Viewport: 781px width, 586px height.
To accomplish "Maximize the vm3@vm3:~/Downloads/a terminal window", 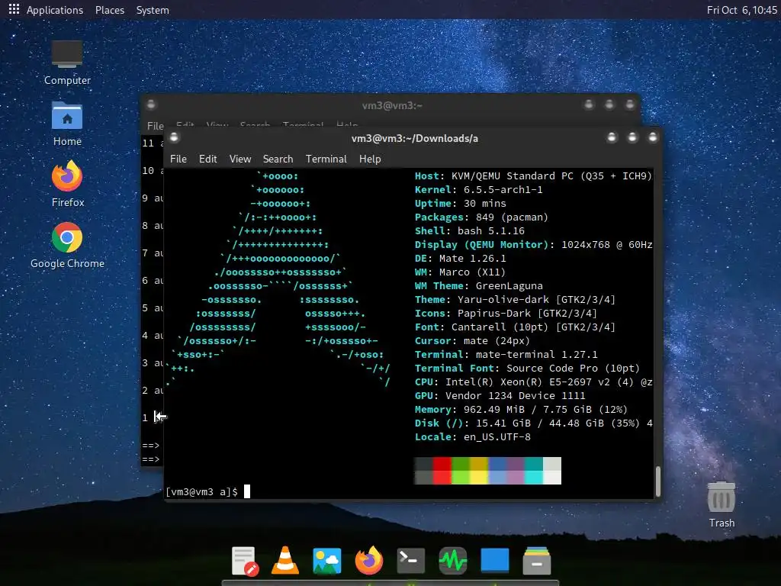I will [x=632, y=137].
